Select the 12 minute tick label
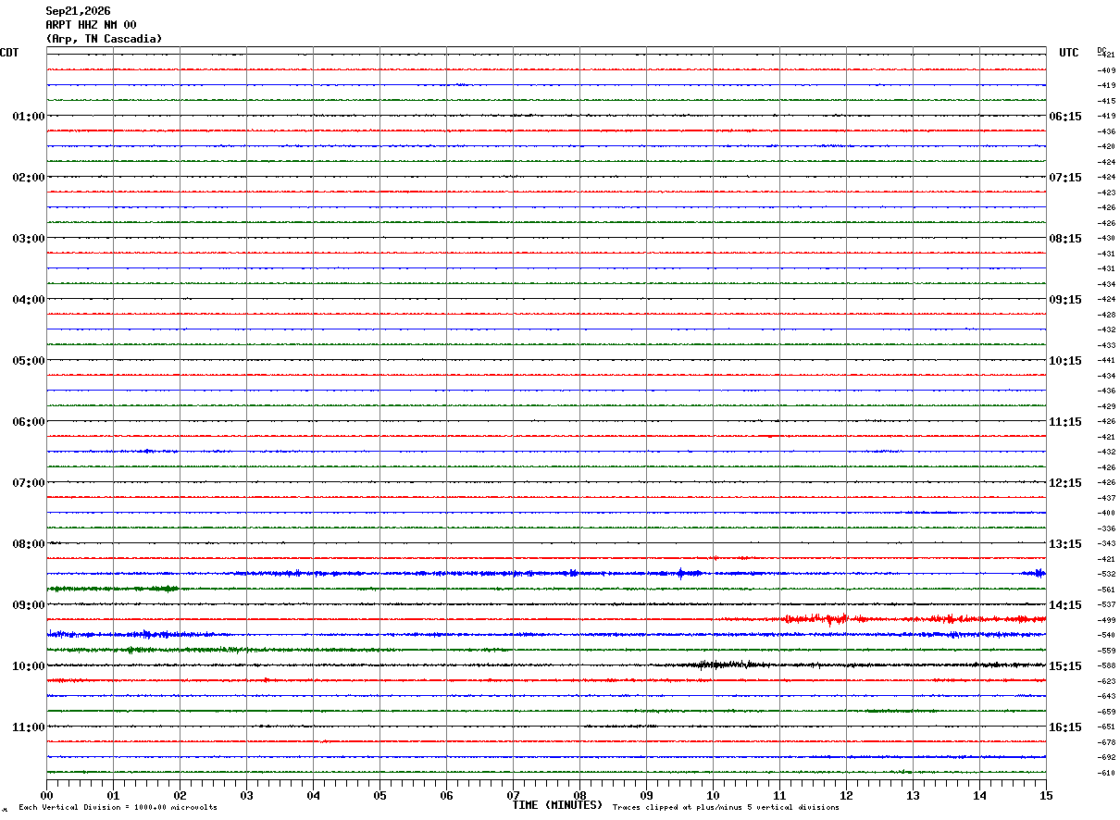The height and width of the screenshot is (820, 1120). point(846,795)
